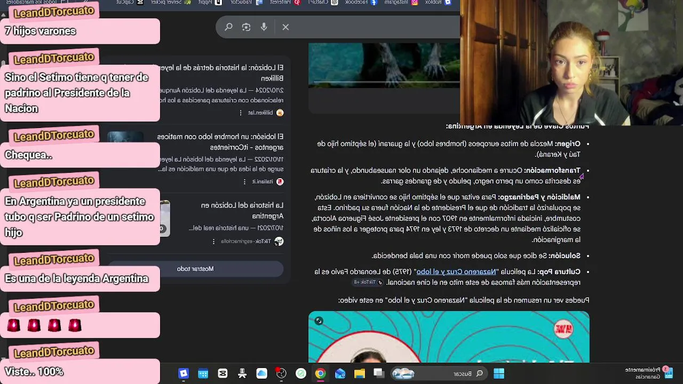
Task: Switch to Google Chrome in the taskbar
Action: click(320, 373)
